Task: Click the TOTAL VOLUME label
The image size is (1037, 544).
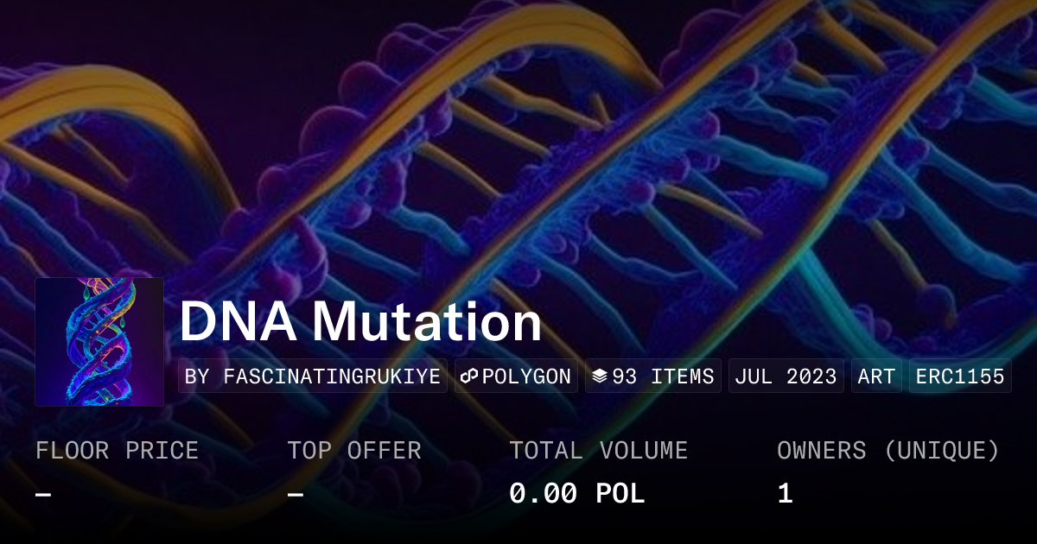Action: point(598,451)
